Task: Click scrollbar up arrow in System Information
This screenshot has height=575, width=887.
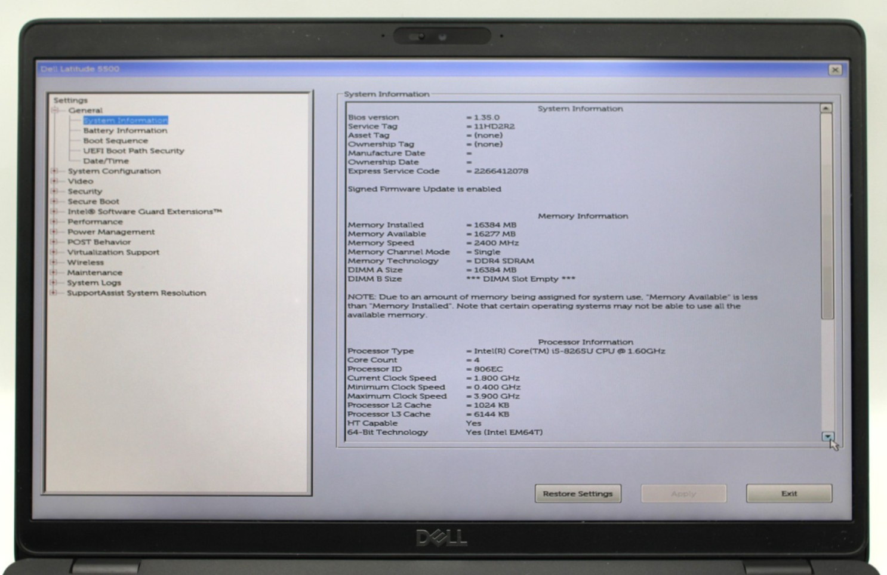Action: (x=826, y=109)
